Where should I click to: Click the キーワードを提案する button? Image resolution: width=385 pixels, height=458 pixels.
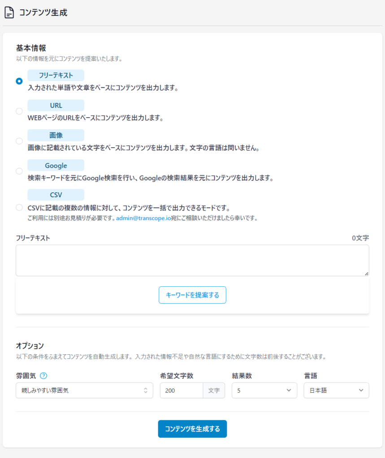[x=192, y=295]
